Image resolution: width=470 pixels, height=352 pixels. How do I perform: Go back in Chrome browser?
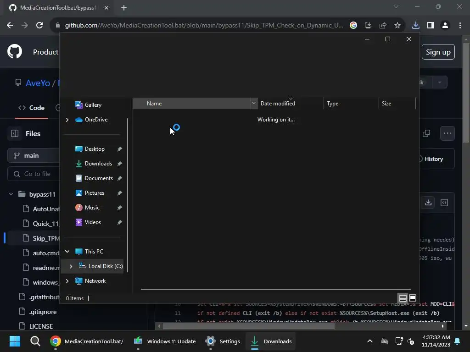10,25
